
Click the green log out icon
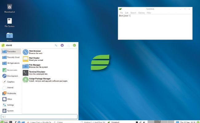74,45
